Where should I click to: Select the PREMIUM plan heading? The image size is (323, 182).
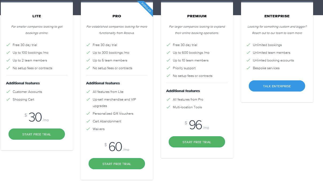[197, 16]
